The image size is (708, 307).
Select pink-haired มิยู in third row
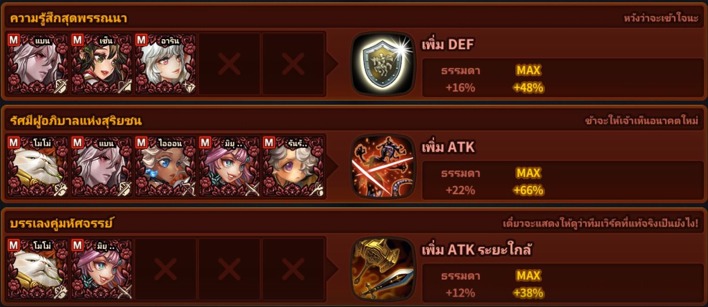point(102,269)
